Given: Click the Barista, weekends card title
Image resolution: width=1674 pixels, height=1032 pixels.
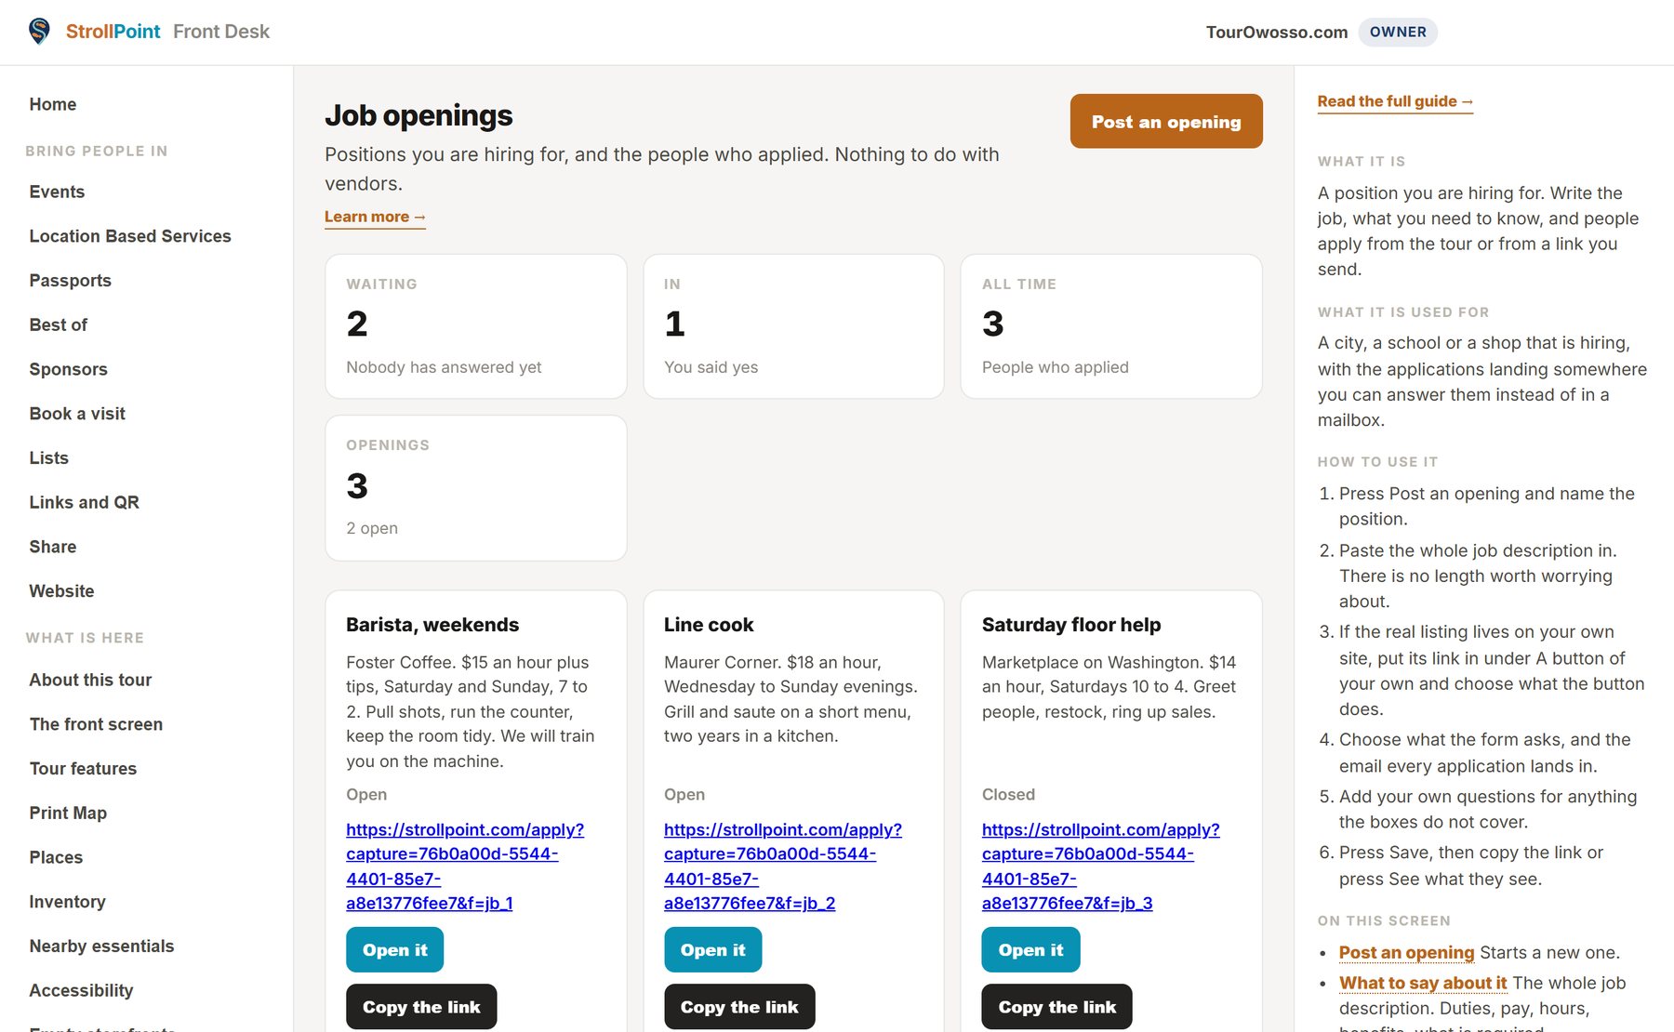Looking at the screenshot, I should [432, 625].
